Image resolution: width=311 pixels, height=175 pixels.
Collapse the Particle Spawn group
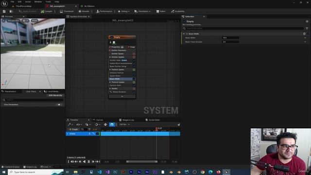click(x=110, y=70)
